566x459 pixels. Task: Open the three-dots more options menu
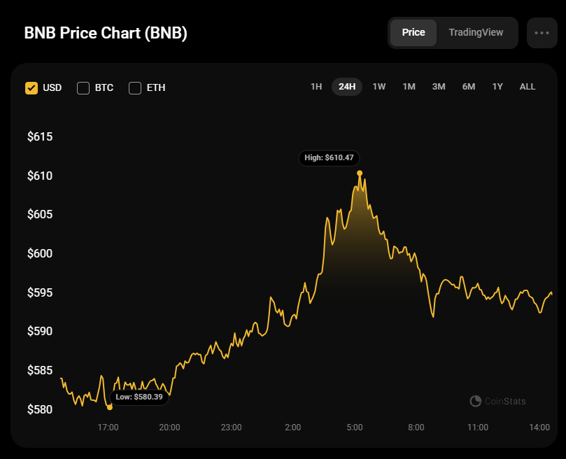(542, 33)
